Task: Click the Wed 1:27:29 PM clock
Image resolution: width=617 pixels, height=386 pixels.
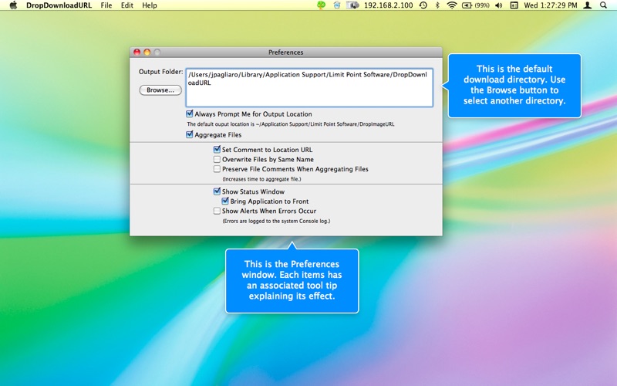Action: [551, 5]
